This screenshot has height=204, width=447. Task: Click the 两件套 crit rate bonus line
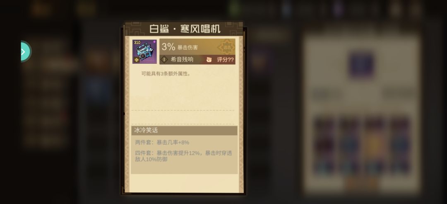162,142
